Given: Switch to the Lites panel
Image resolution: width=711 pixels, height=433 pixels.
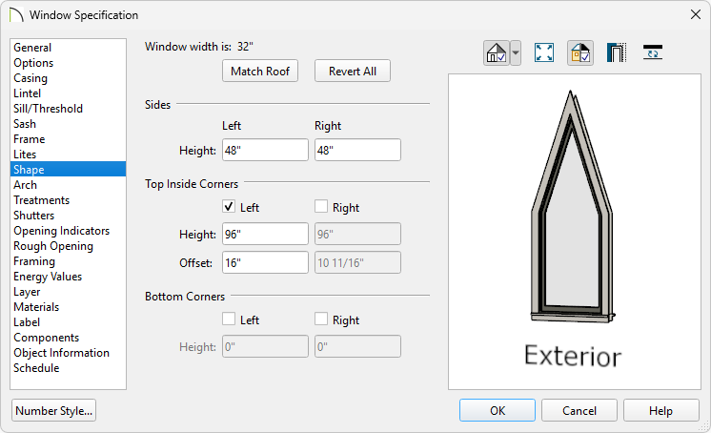Looking at the screenshot, I should pyautogui.click(x=68, y=155).
